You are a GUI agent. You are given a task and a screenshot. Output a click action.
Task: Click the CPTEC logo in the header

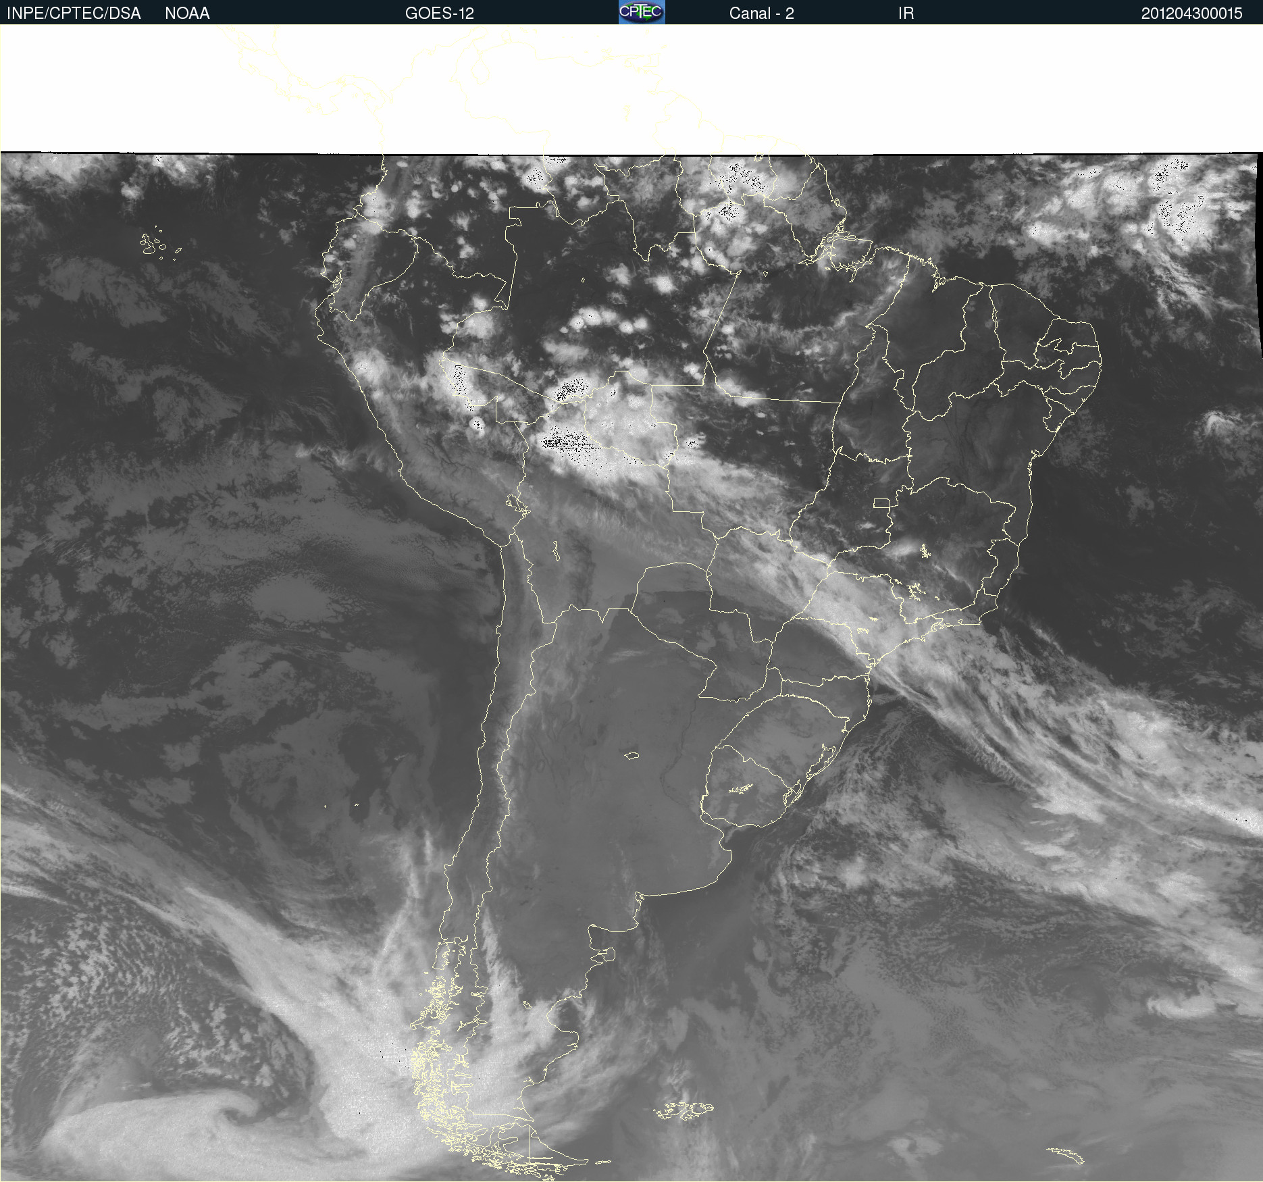pos(642,12)
